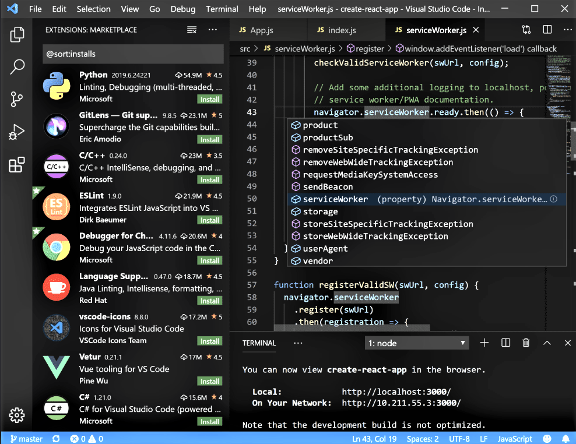Open the View menu

pos(130,9)
